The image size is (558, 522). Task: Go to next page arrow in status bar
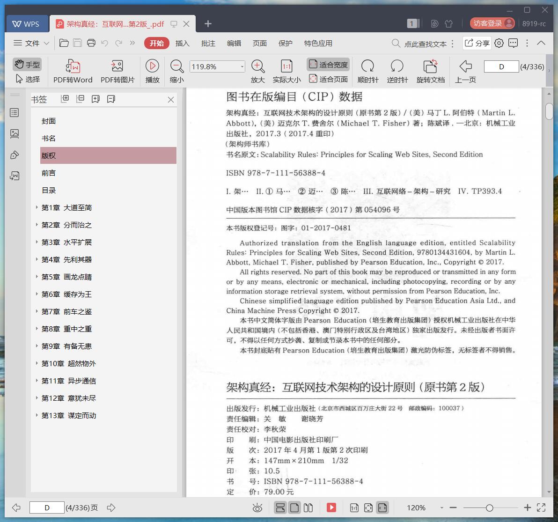point(111,508)
